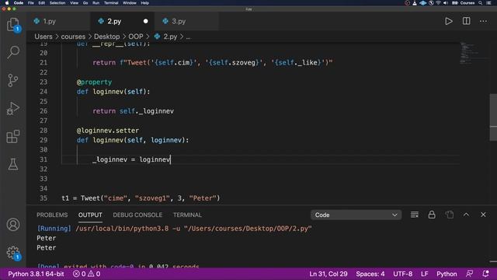The height and width of the screenshot is (280, 497).
Task: Run the Python file with play button
Action: [449, 21]
